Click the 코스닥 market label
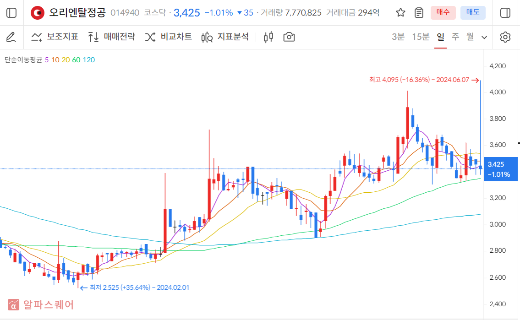The width and height of the screenshot is (520, 320). [x=155, y=13]
